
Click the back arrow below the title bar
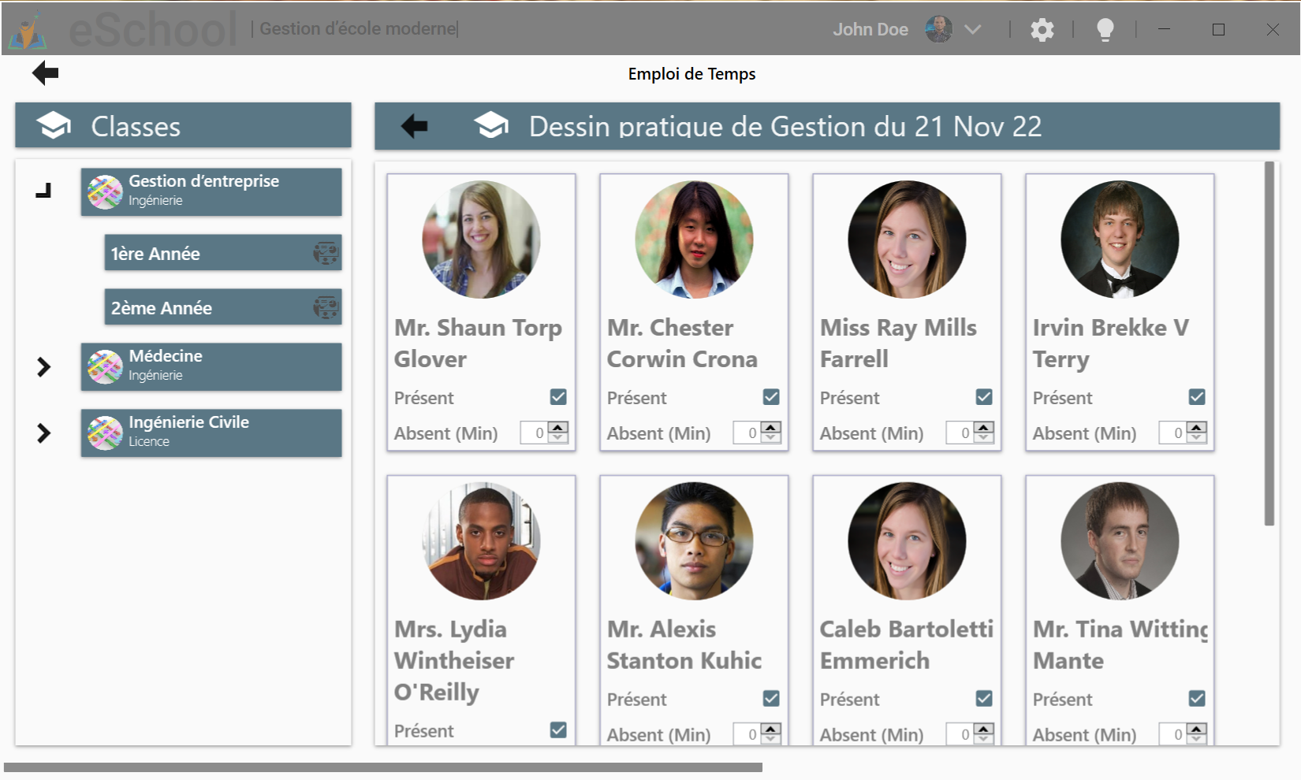(x=44, y=72)
